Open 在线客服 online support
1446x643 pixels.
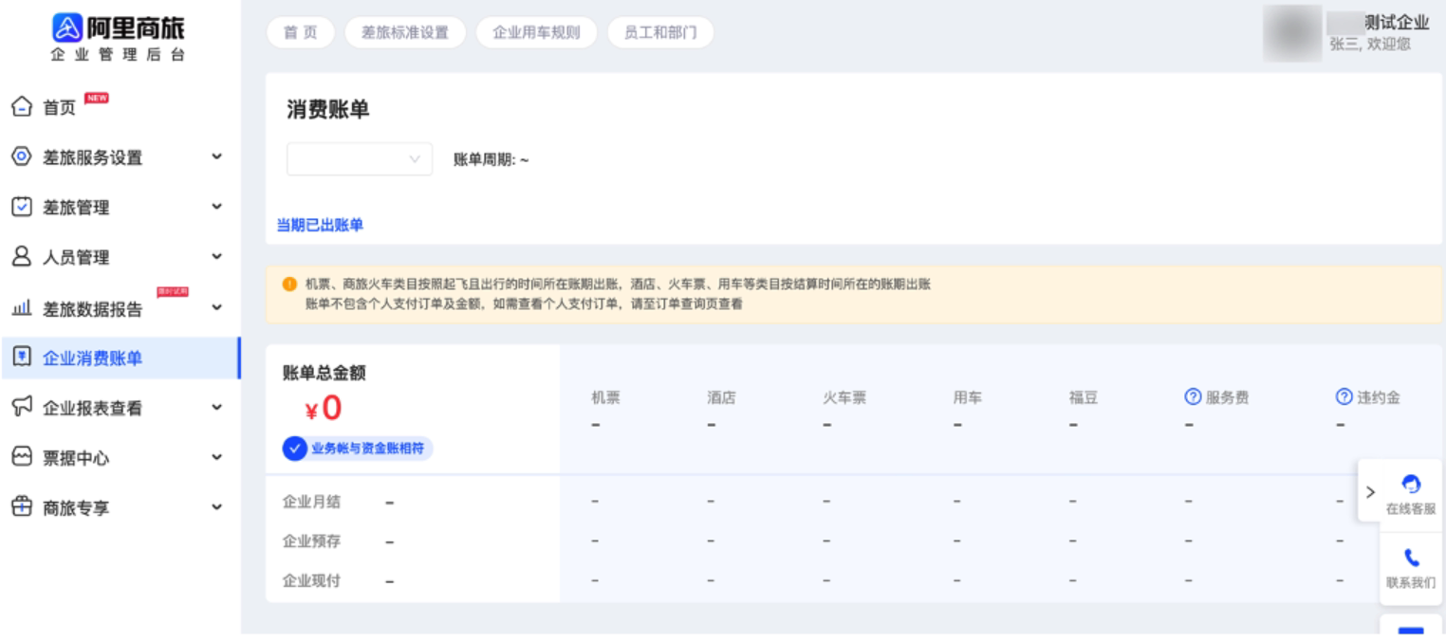(x=1410, y=491)
